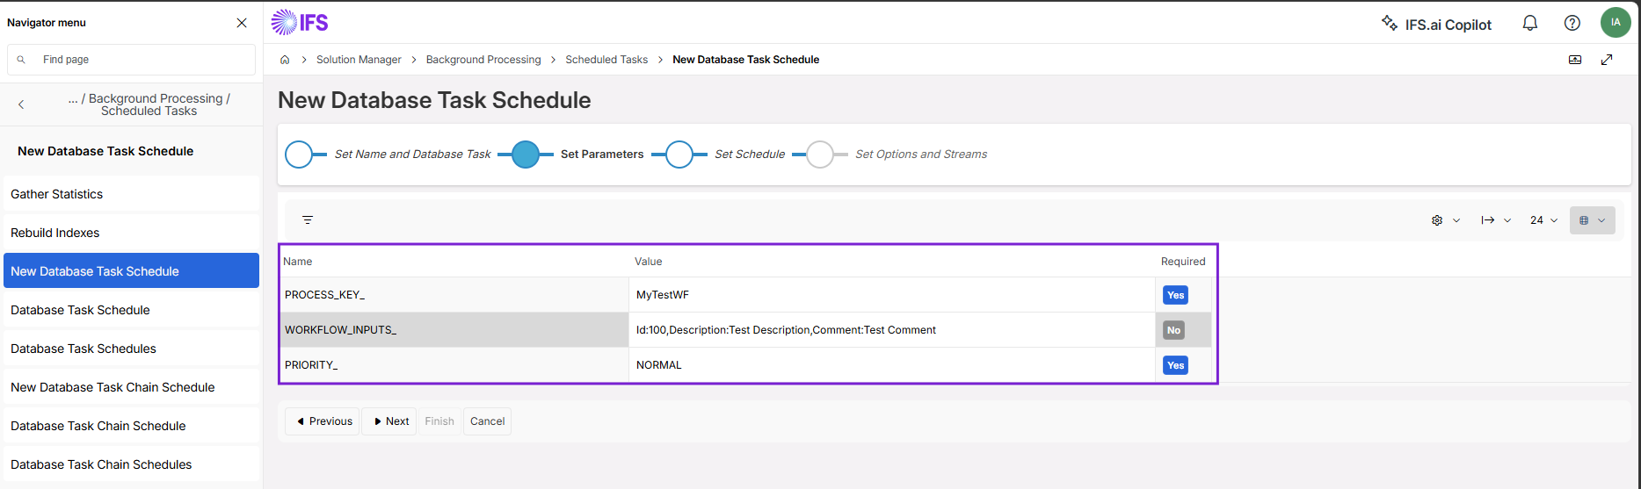Screen dimensions: 1641x489
Task: Click the Required column header
Action: [x=1183, y=262]
